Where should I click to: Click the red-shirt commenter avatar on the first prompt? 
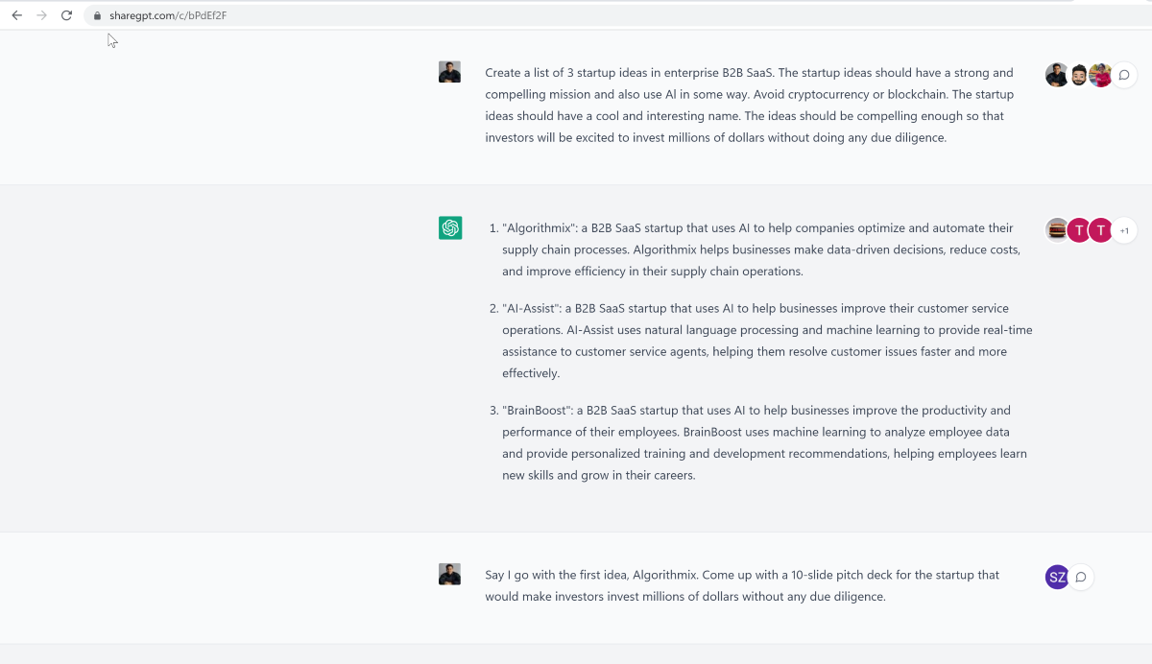tap(1100, 75)
